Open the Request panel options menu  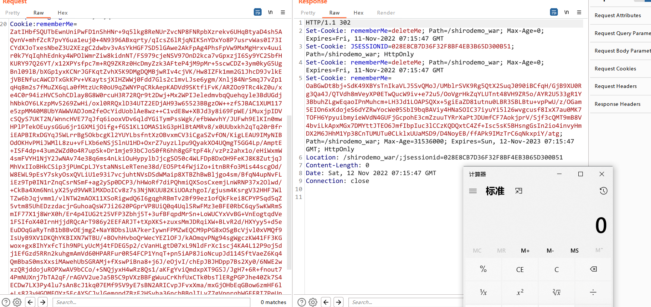point(283,12)
